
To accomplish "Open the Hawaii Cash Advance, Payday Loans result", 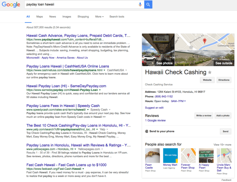I will pos(78,36).
